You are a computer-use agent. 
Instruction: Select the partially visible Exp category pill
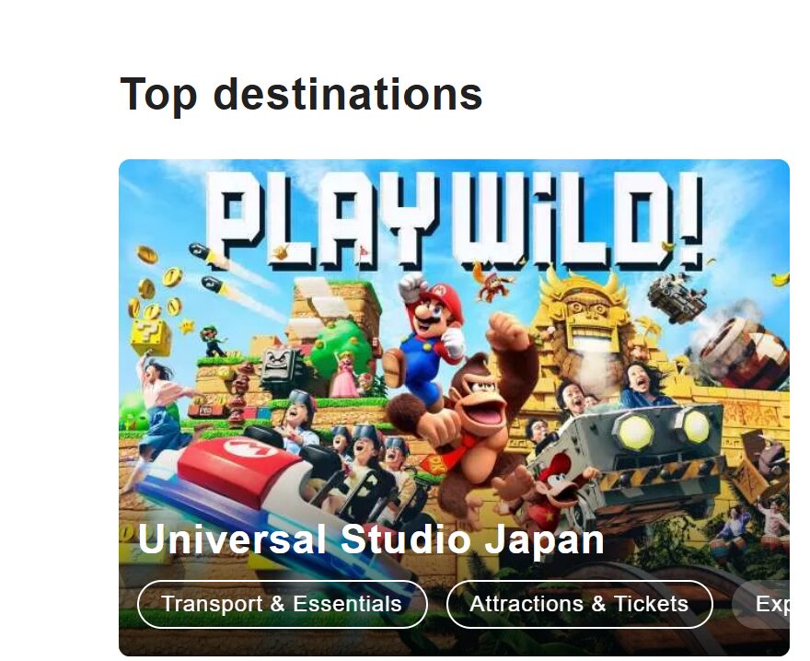tap(761, 604)
